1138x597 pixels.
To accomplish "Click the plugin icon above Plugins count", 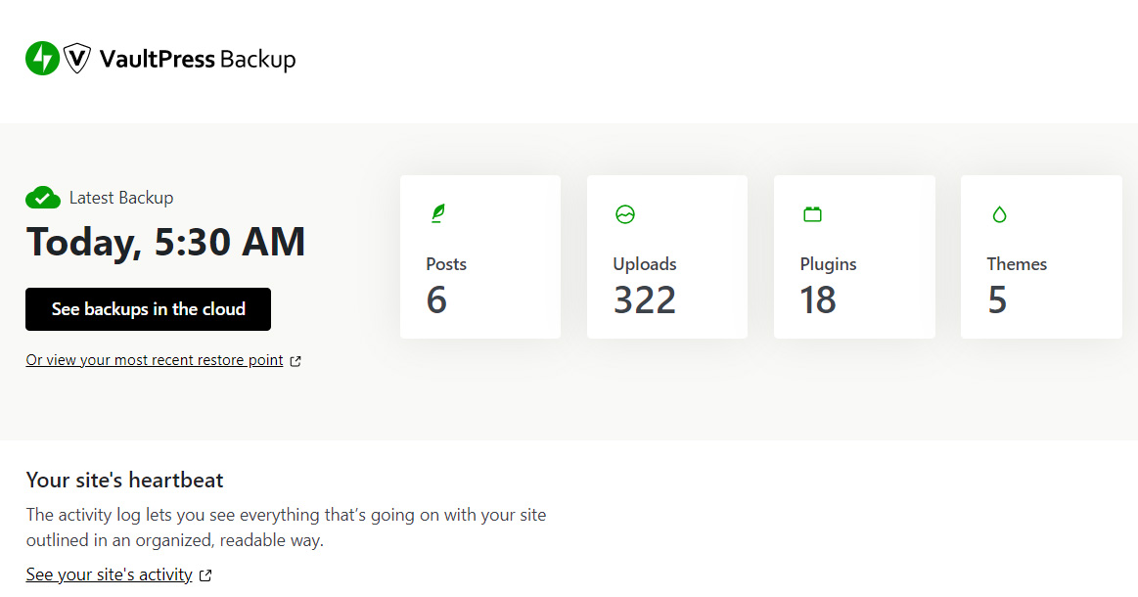I will point(812,213).
